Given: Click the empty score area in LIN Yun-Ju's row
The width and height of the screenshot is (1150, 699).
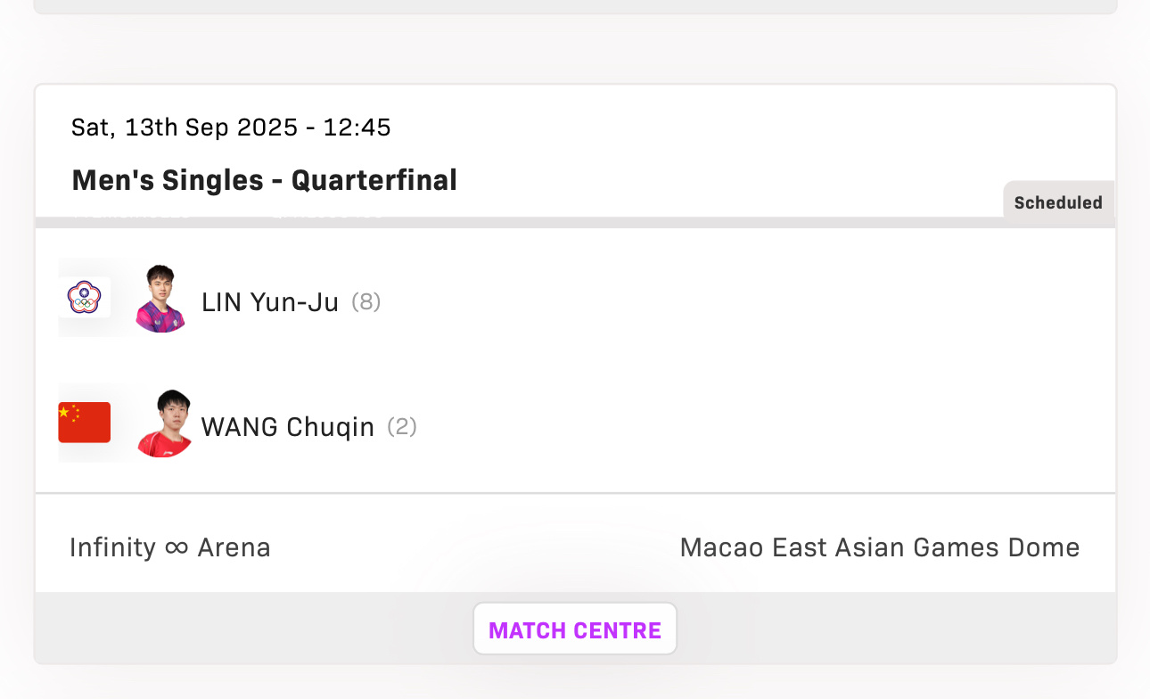Looking at the screenshot, I should (x=749, y=302).
